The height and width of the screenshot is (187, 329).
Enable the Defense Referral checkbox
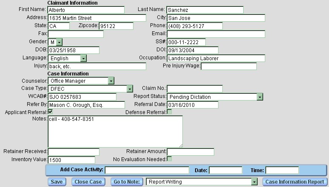(x=169, y=112)
